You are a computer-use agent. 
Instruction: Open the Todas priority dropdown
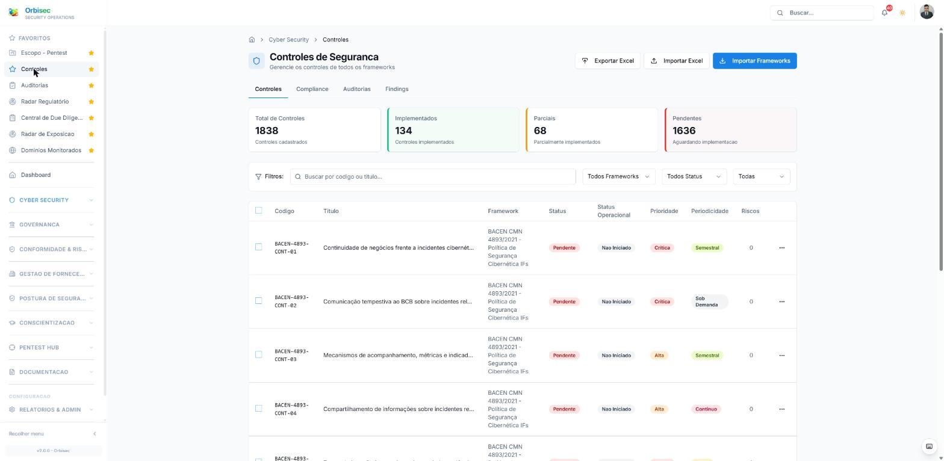click(x=761, y=177)
